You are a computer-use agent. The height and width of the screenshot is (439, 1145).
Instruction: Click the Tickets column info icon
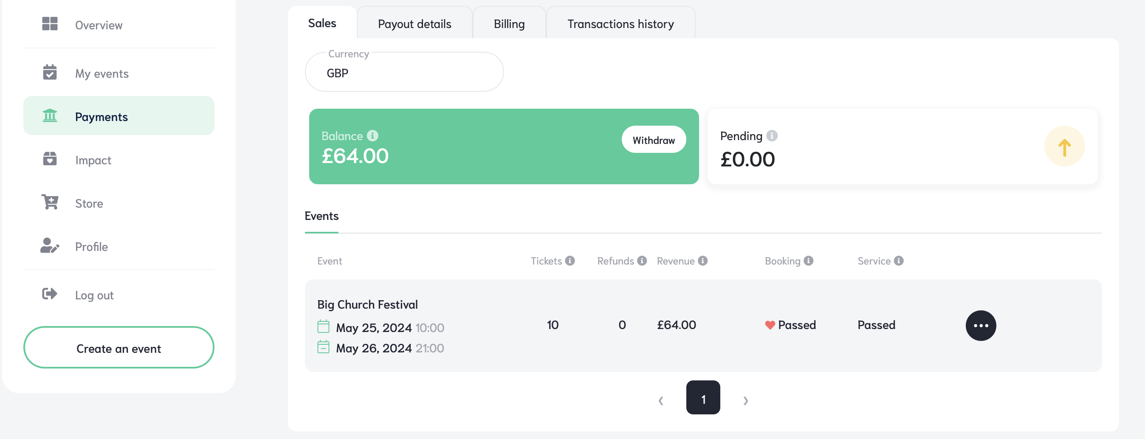(x=570, y=261)
